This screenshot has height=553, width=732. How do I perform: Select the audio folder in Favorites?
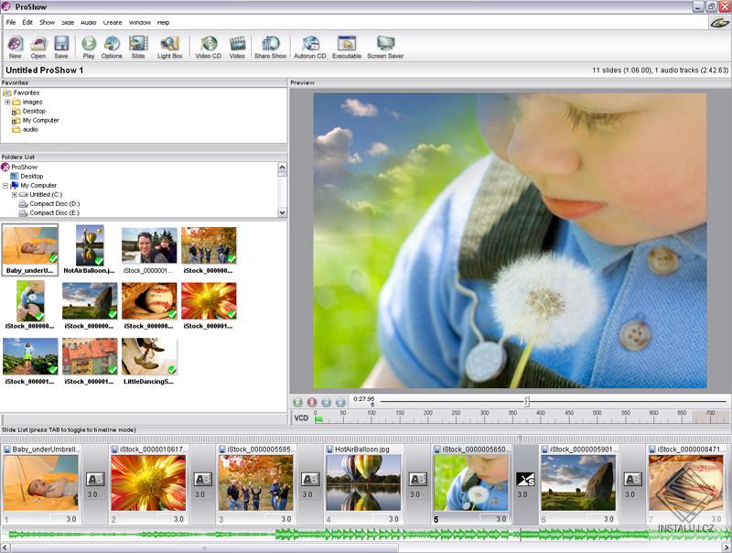[30, 129]
